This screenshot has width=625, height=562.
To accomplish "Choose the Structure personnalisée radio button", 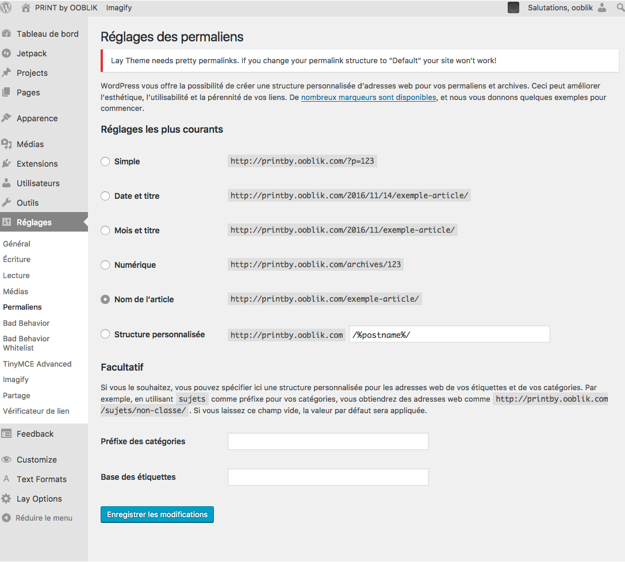I will point(105,334).
